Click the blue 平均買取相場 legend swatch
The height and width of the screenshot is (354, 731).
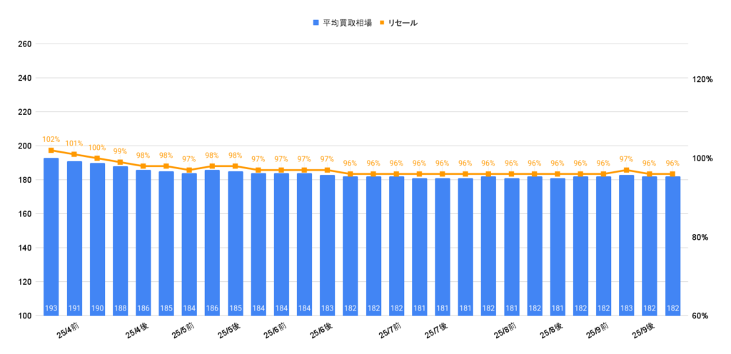coord(316,23)
